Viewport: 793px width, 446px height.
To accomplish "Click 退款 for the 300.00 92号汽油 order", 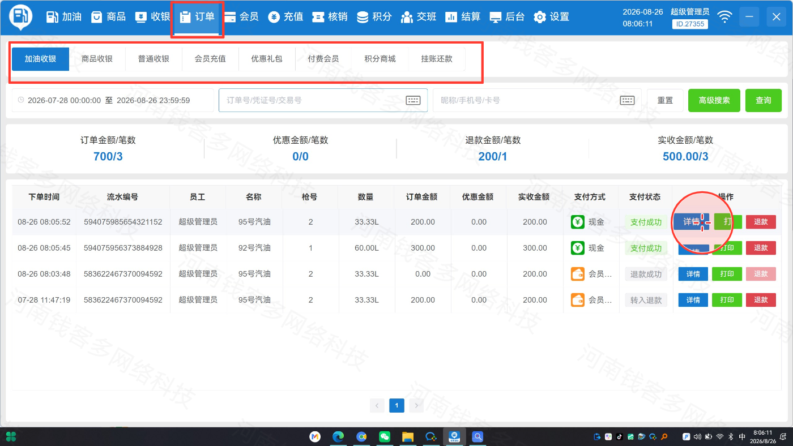I will click(x=761, y=248).
